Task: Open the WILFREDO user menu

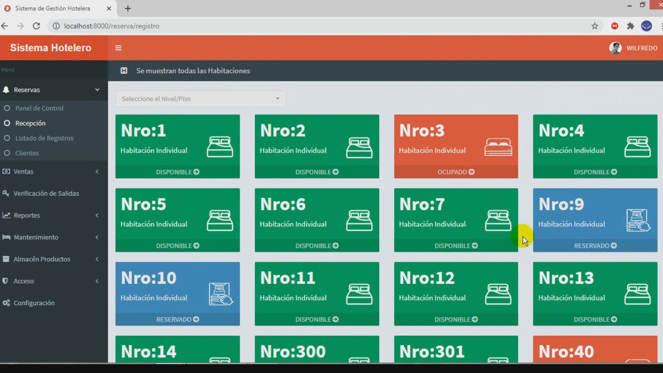Action: coord(633,48)
